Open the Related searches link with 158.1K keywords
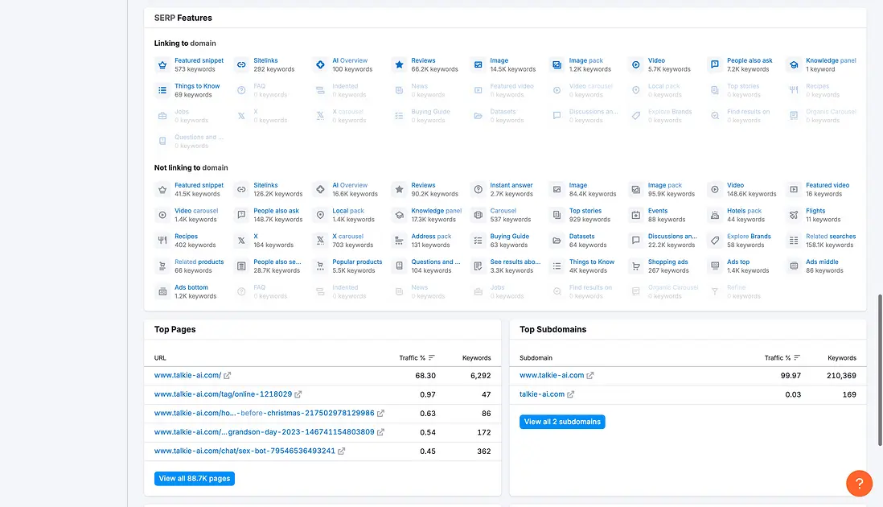This screenshot has width=883, height=507. click(831, 236)
